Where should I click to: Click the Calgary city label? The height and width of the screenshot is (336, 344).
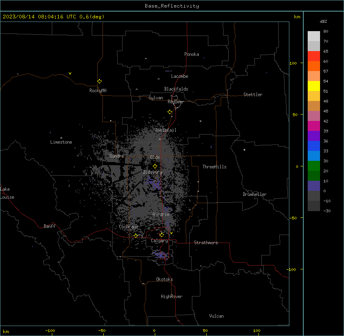pos(160,241)
